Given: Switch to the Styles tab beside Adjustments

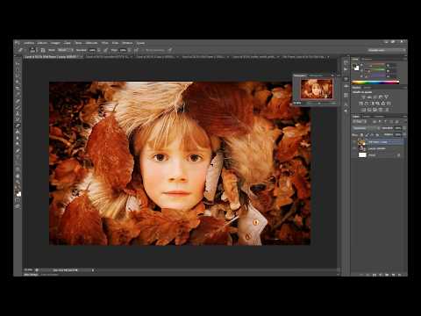Looking at the screenshot, I should click(367, 88).
